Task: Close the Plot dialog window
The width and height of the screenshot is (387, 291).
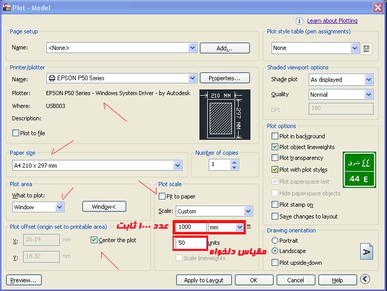Action: tap(379, 6)
